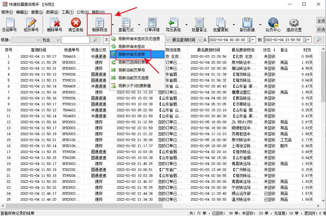Open 高级设置 advanced settings
The image size is (326, 216).
click(293, 24)
